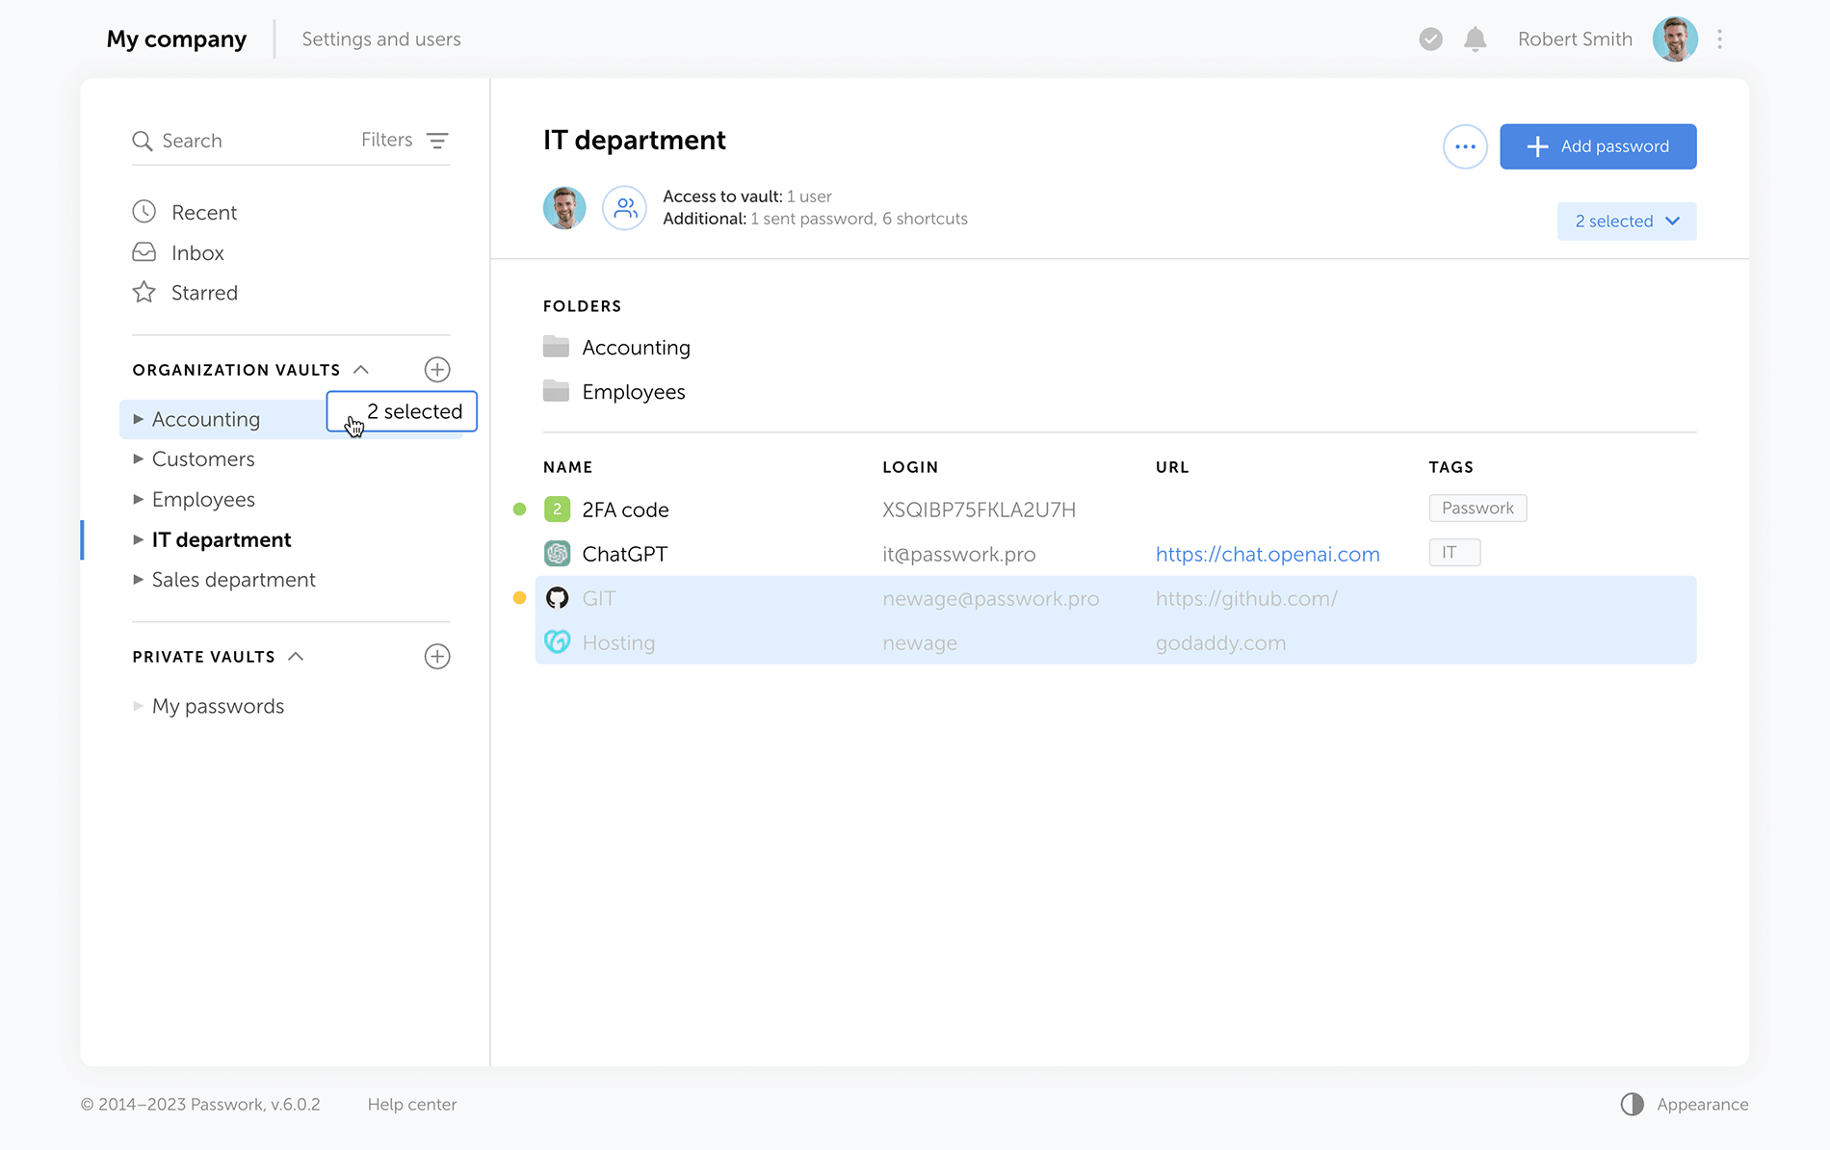Collapse the Organization Vaults section
Screen dimensions: 1830x1150
[361, 370]
